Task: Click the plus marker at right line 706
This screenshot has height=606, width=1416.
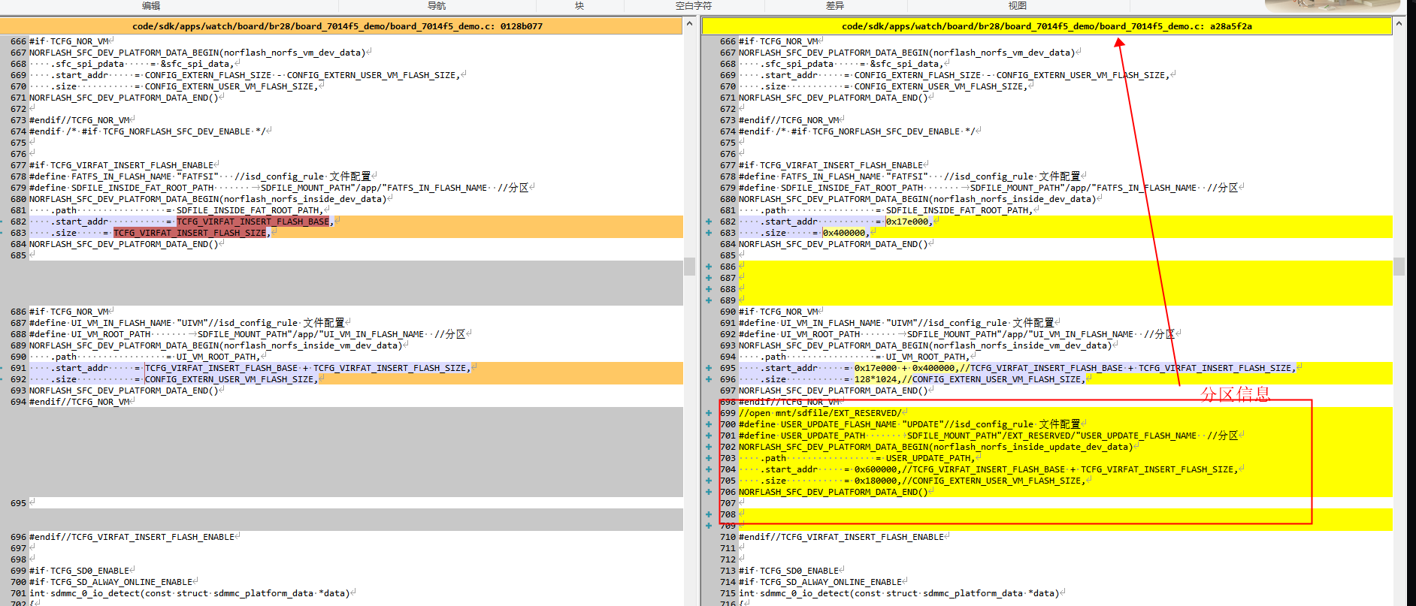Action: click(709, 492)
